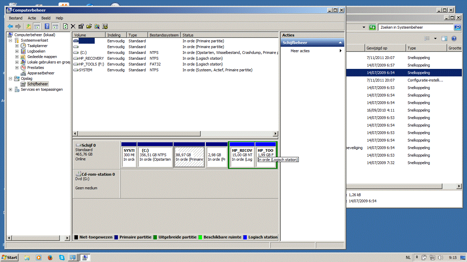Click the Refresh icon in toolbar

[65, 26]
